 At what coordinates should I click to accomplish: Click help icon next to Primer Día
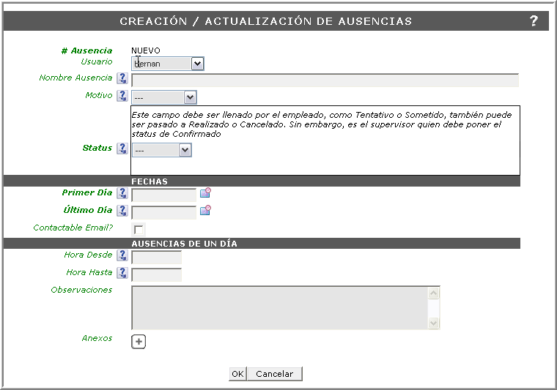122,193
